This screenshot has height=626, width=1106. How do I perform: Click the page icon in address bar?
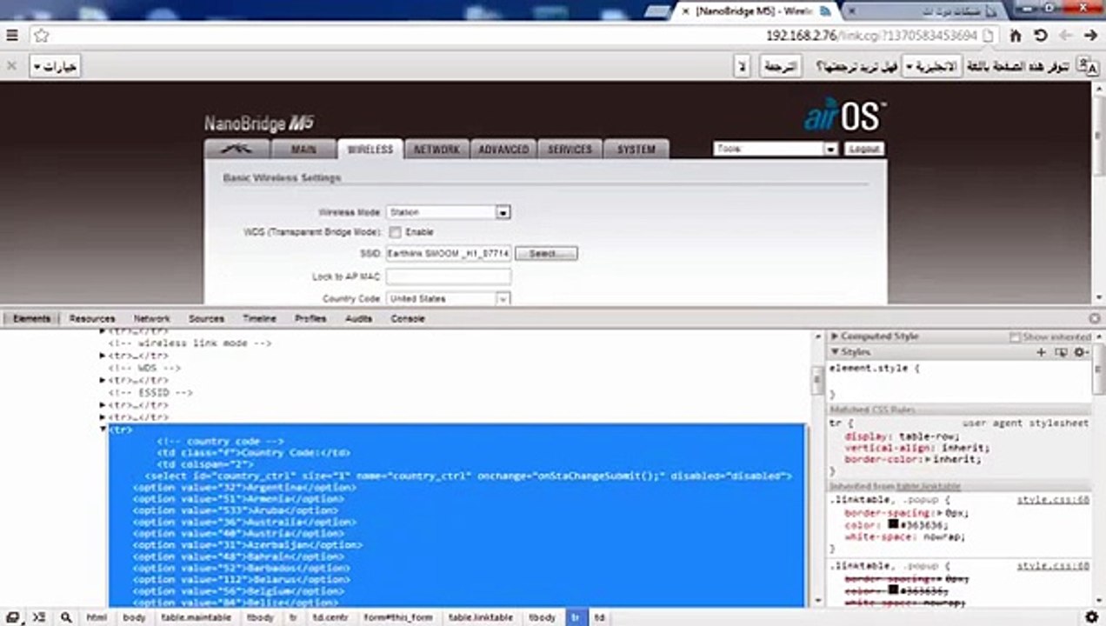[x=989, y=36]
